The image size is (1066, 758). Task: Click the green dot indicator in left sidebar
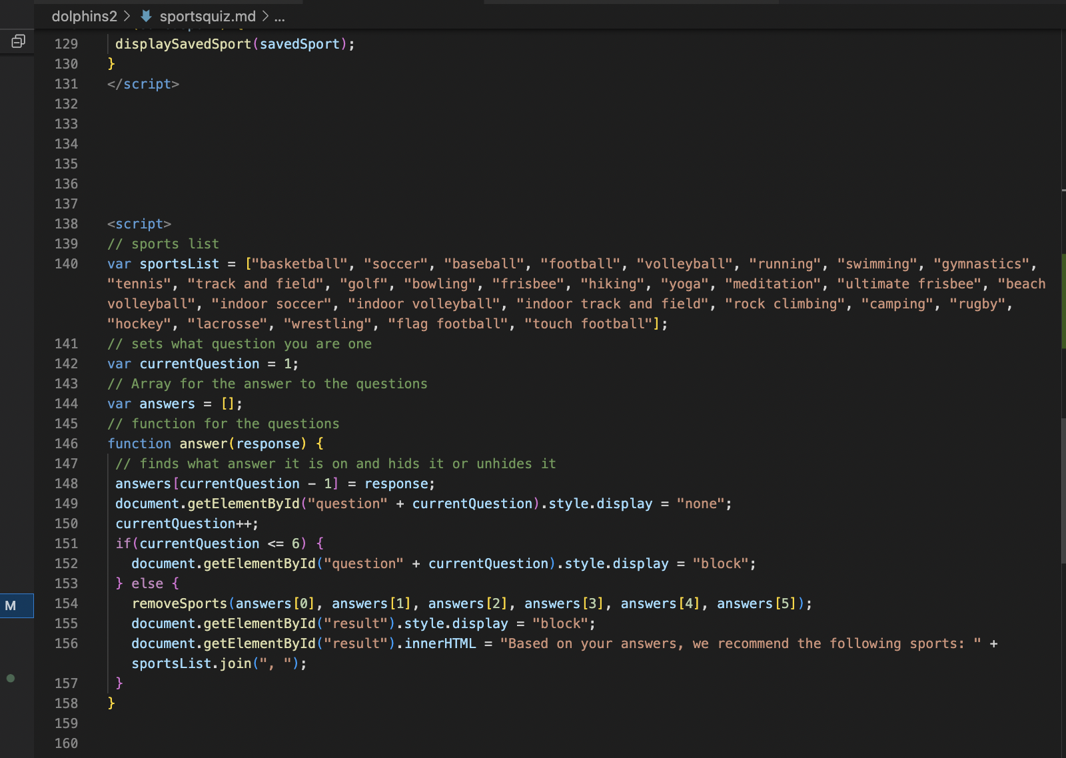(11, 678)
